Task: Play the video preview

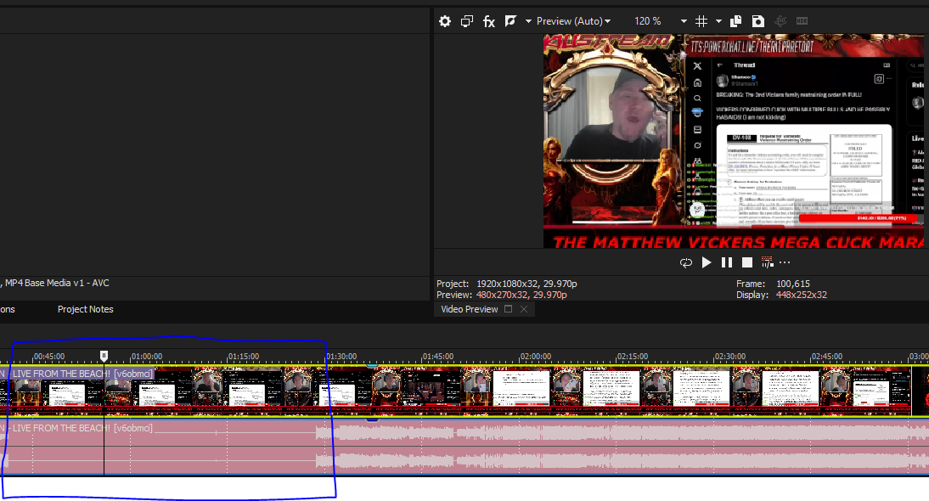Action: (x=707, y=262)
